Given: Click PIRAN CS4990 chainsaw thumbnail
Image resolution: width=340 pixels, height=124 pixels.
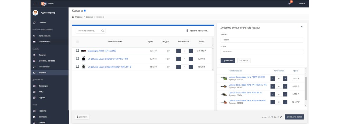Looking at the screenshot, I should tap(224, 79).
